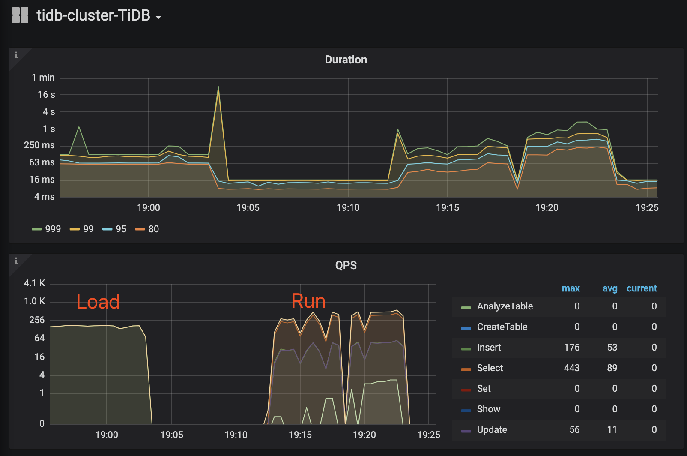Click the Update avg value 11

[612, 429]
